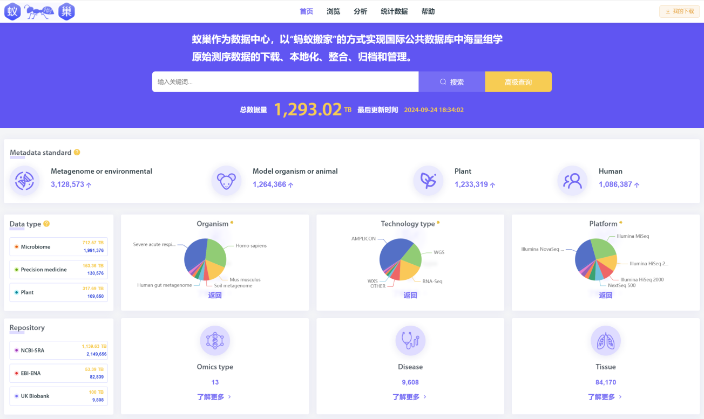Go to the 浏览 navigation tab
The width and height of the screenshot is (704, 419).
coord(334,11)
